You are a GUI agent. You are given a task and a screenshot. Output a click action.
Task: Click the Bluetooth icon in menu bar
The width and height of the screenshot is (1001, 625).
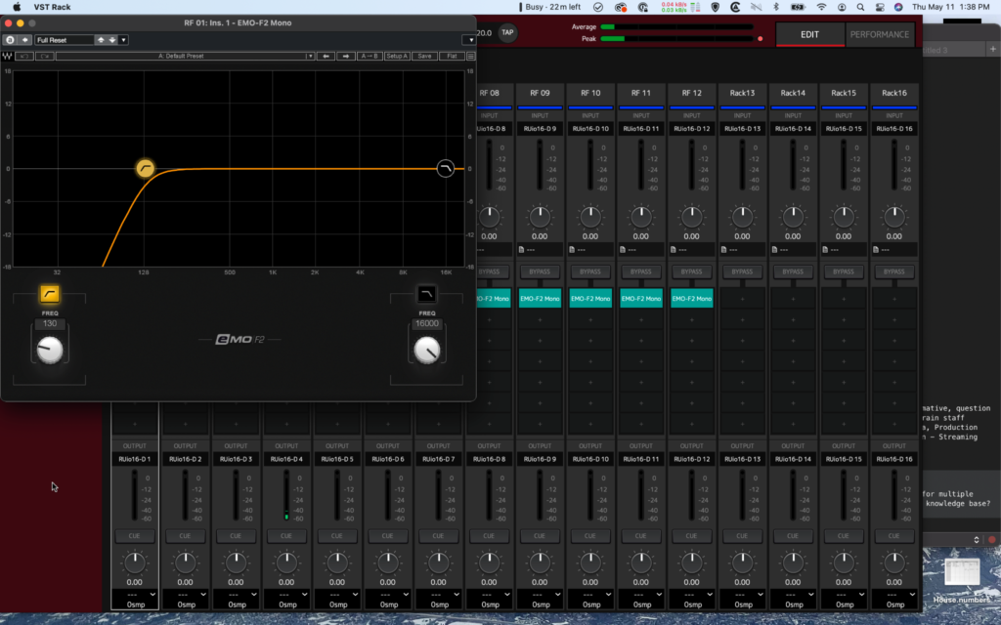coord(776,7)
